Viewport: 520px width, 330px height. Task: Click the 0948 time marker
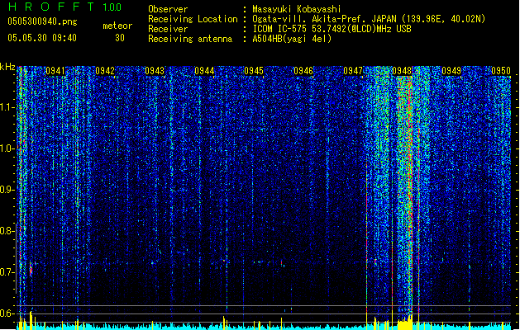coord(402,71)
